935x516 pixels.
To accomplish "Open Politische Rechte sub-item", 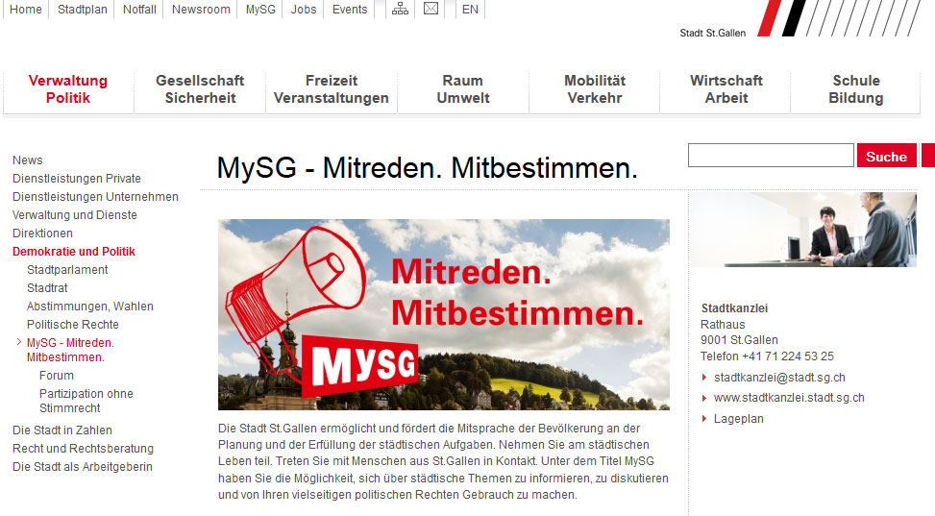I will coord(73,325).
